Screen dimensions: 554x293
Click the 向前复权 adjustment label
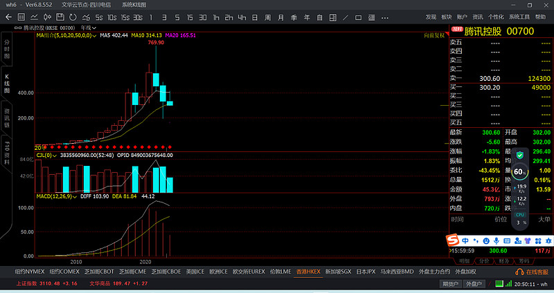click(x=434, y=35)
